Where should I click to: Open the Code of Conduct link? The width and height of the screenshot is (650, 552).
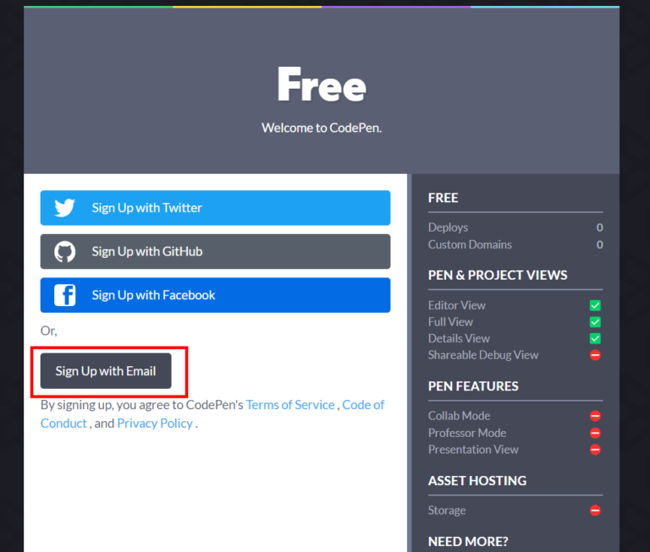[x=362, y=405]
